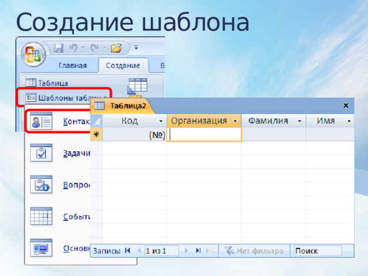The width and height of the screenshot is (368, 276).
Task: Expand the Redo history dropdown arrow
Action: pos(105,48)
